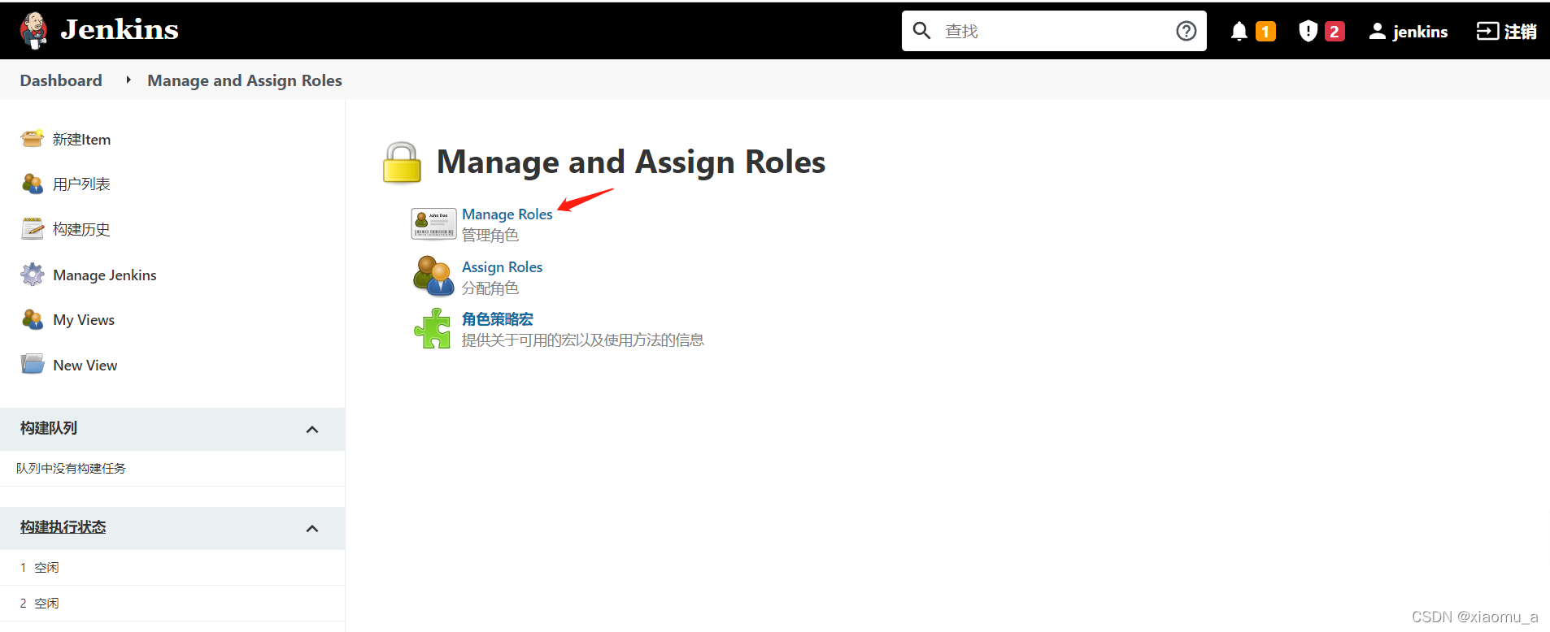
Task: Click the yellow padlock page icon
Action: click(402, 162)
